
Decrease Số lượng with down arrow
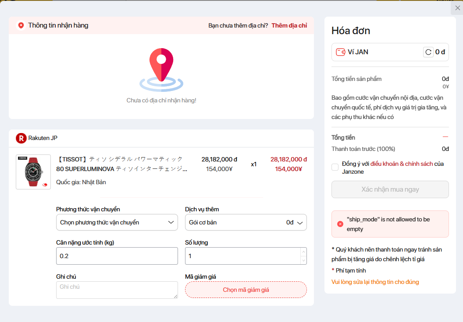click(303, 260)
